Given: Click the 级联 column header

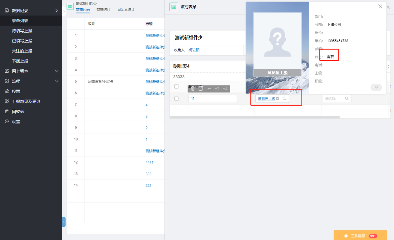Looking at the screenshot, I should (91, 24).
